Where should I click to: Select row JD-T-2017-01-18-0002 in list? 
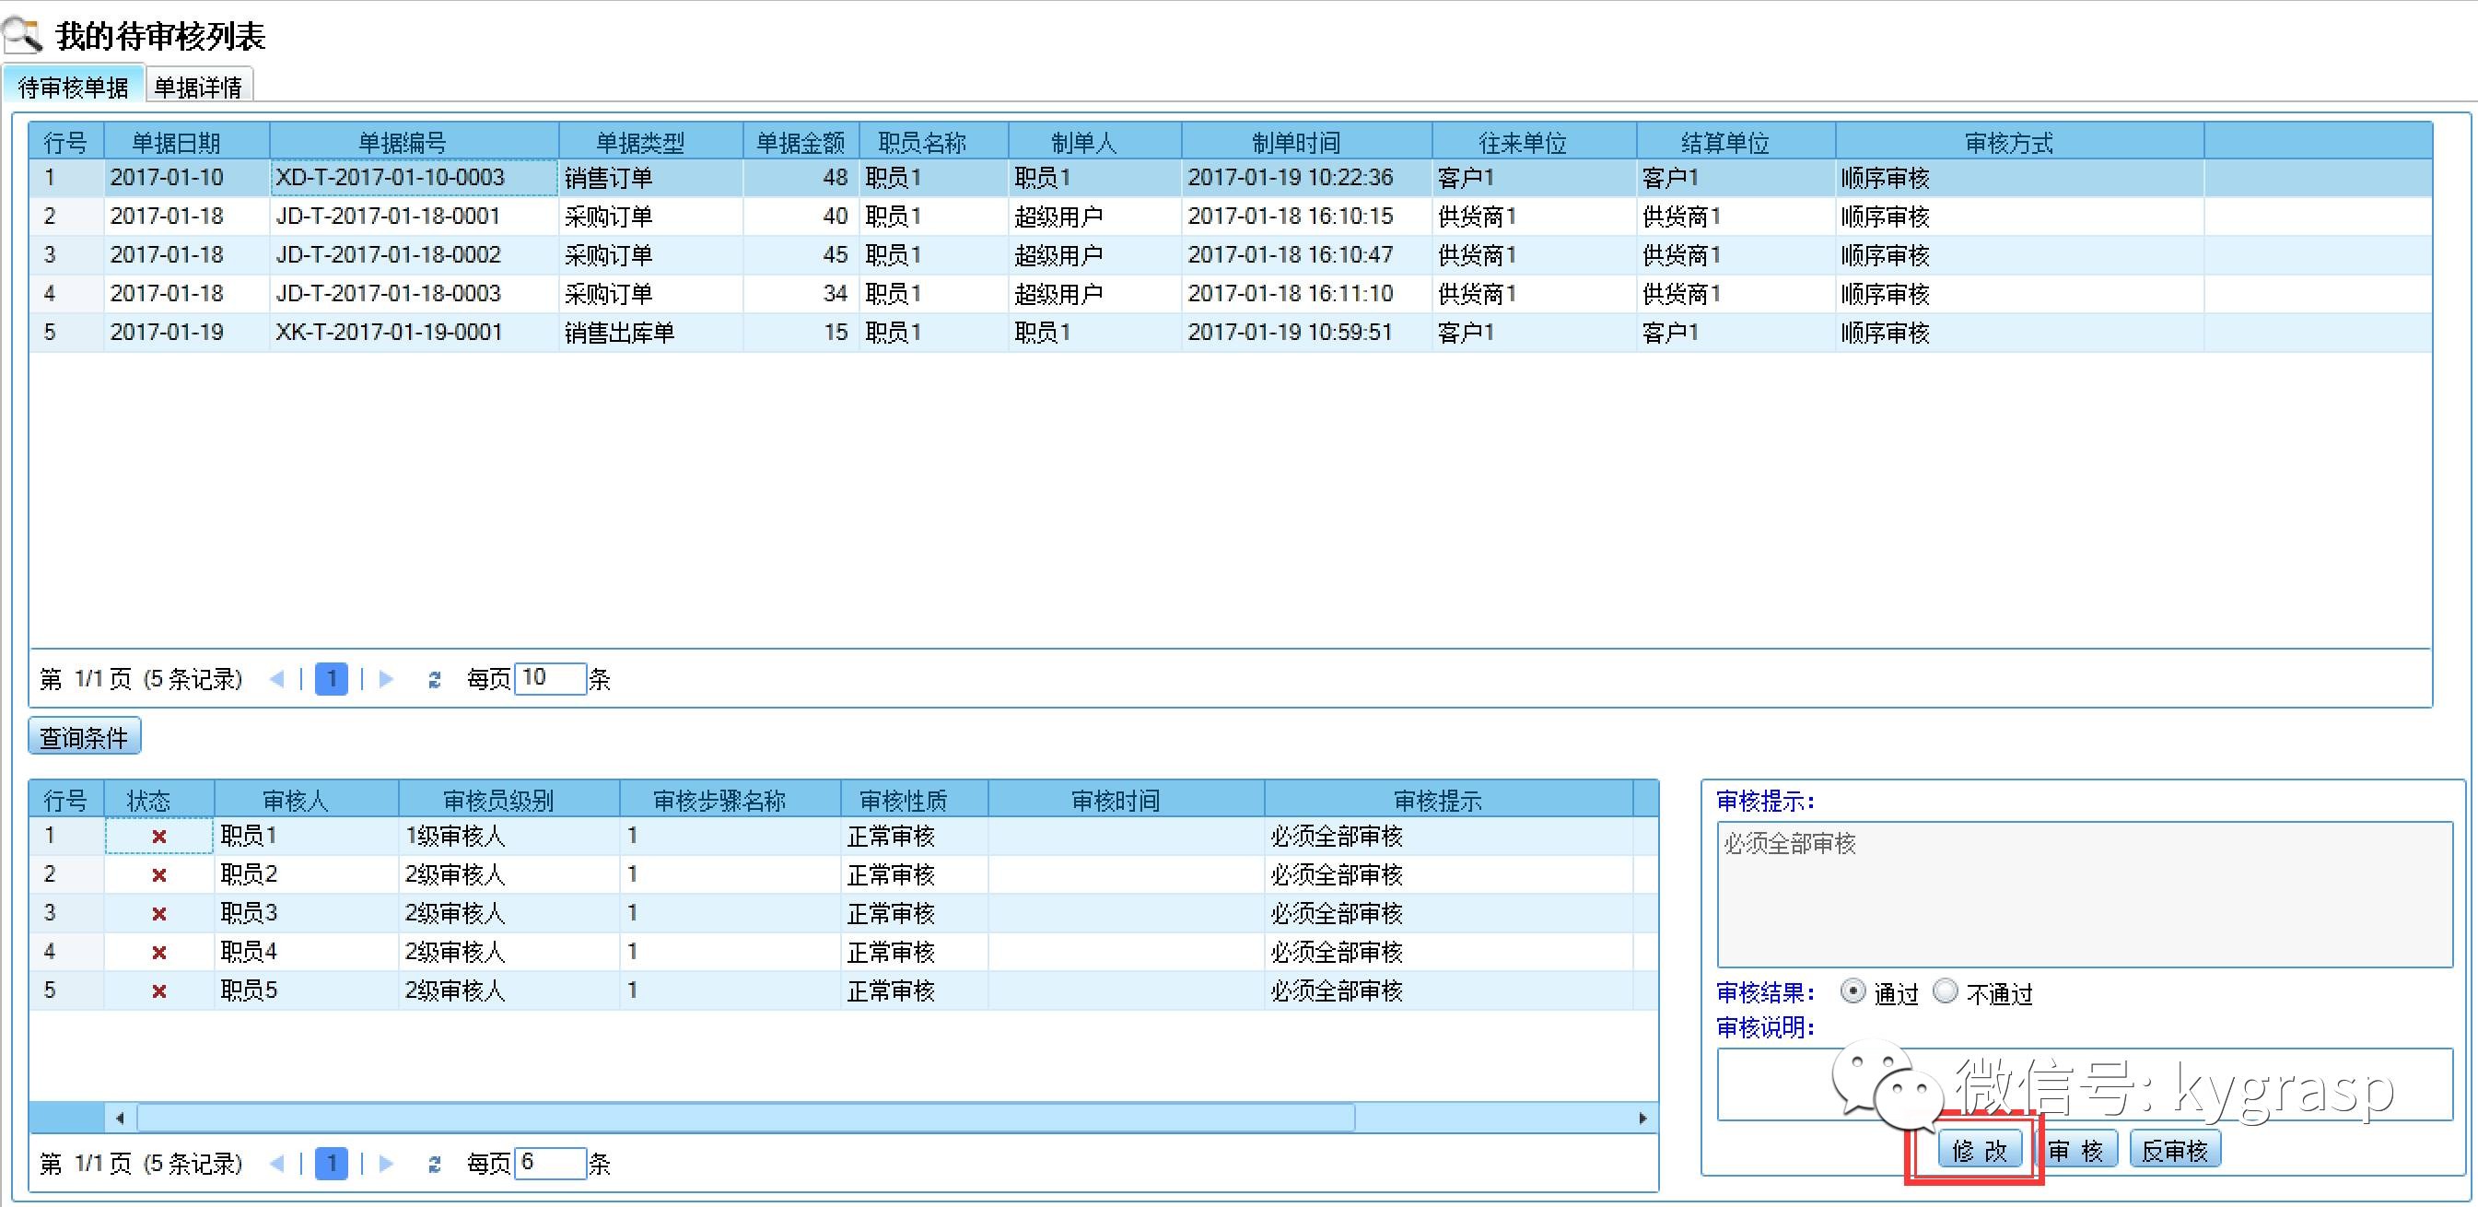point(389,255)
